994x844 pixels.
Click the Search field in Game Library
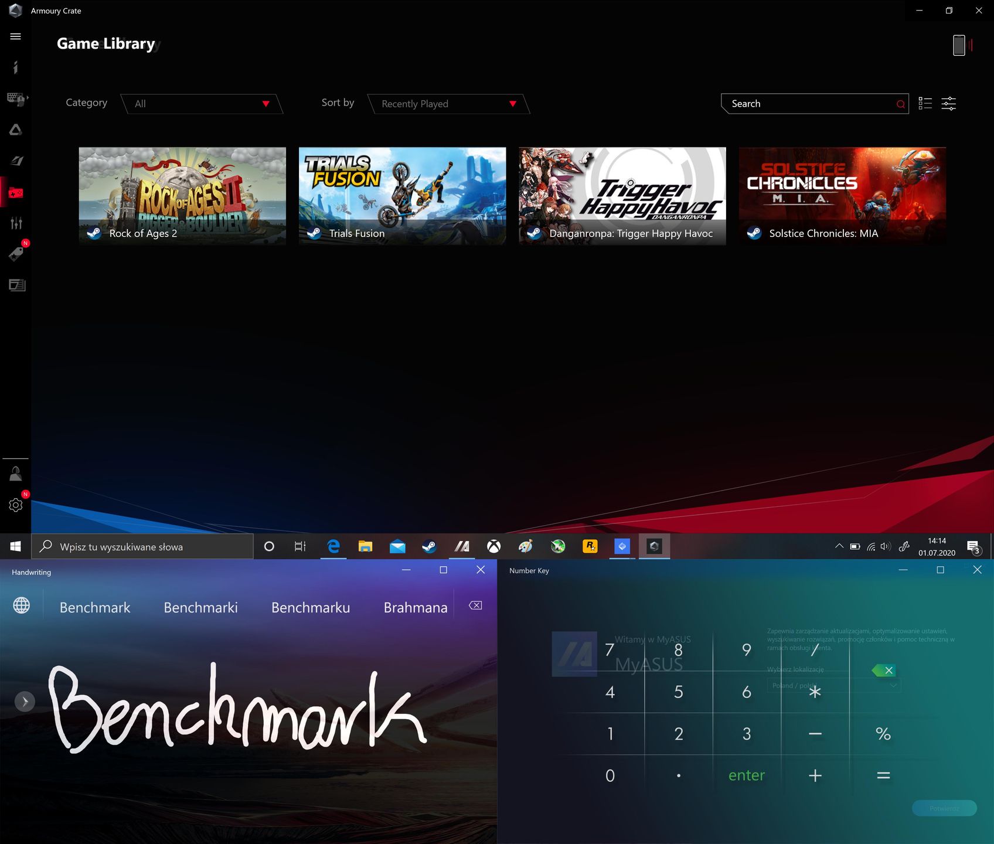(x=815, y=104)
